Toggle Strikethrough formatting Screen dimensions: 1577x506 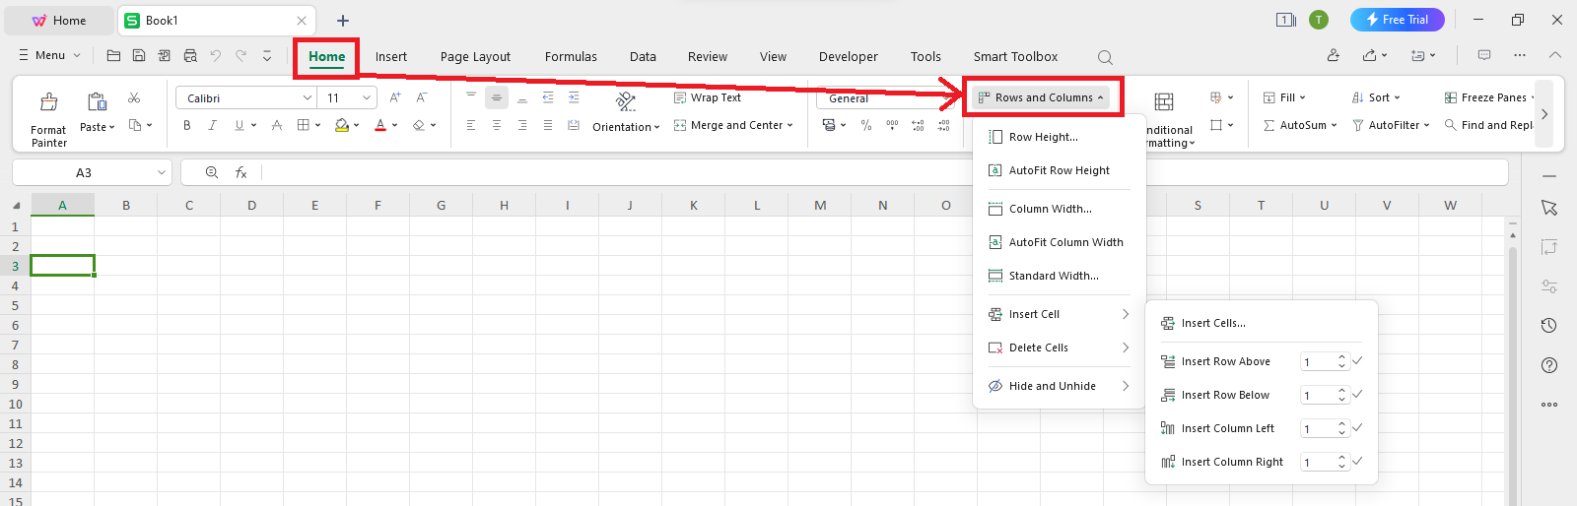tap(277, 125)
